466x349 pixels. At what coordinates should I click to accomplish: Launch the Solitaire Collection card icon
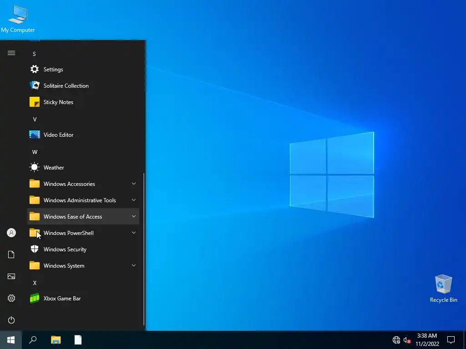tap(35, 85)
